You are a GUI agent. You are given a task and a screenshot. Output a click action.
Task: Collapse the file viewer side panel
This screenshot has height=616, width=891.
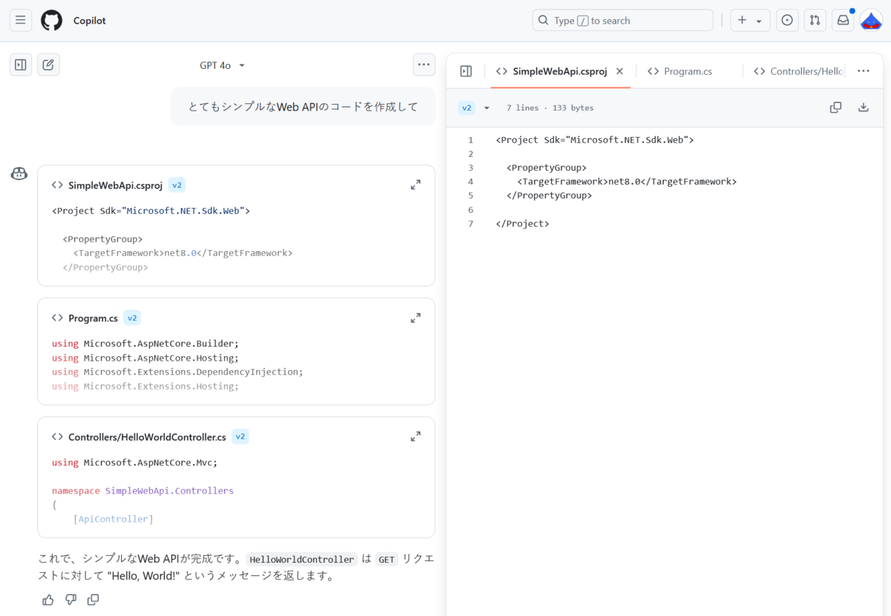click(x=466, y=71)
